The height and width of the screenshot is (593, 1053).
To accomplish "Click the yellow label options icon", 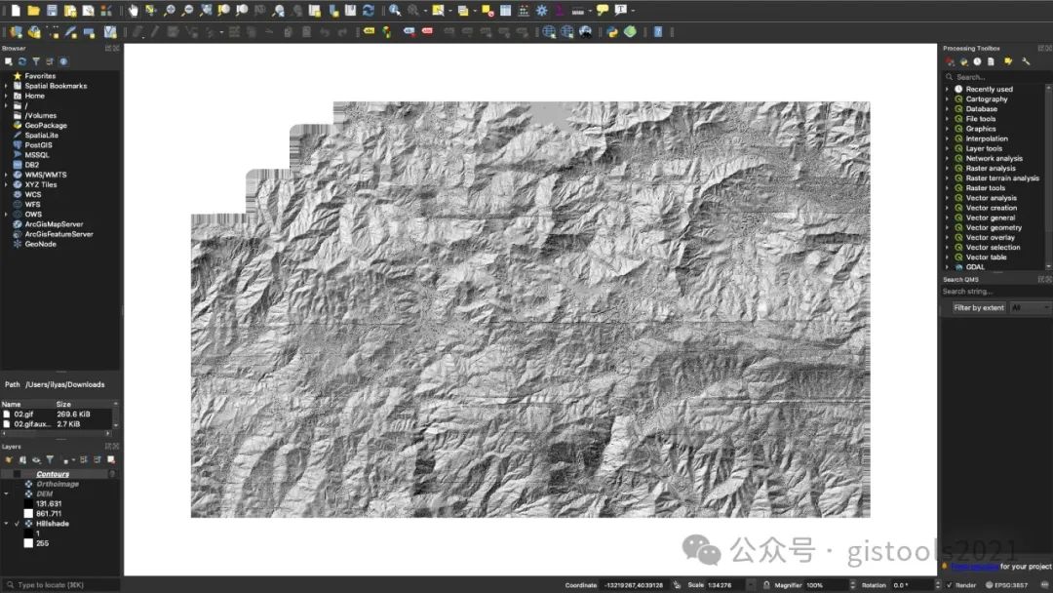I will pyautogui.click(x=369, y=31).
